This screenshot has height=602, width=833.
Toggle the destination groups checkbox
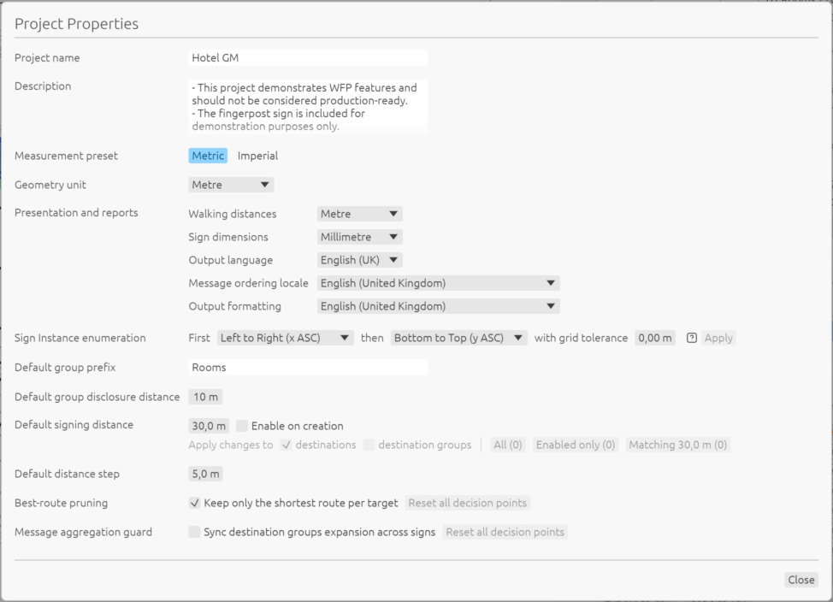[x=369, y=445]
